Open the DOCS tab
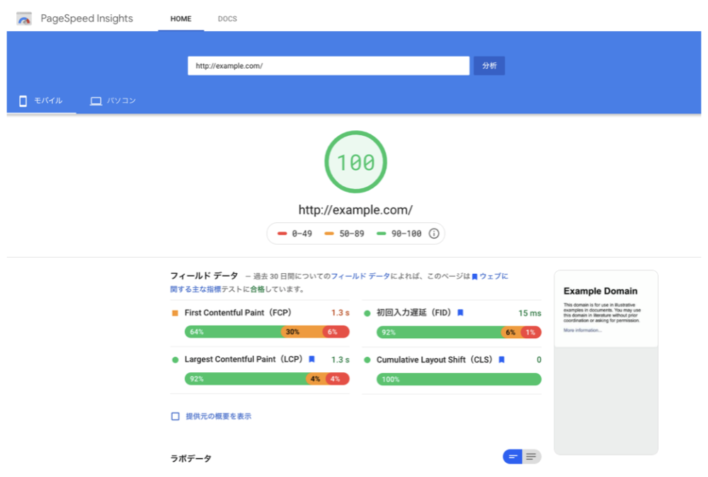This screenshot has width=708, height=477. [x=227, y=19]
